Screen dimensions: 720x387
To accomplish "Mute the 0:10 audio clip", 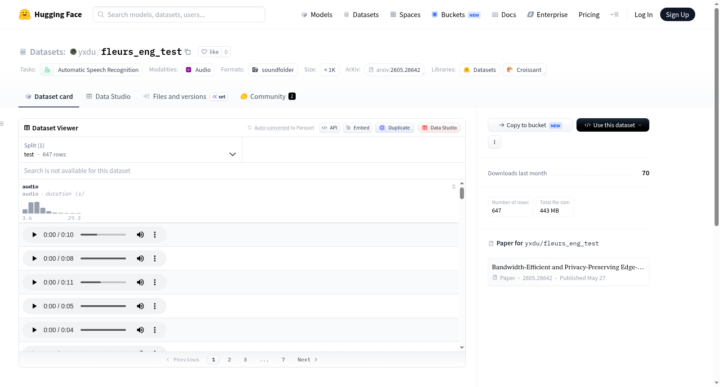I will click(140, 235).
